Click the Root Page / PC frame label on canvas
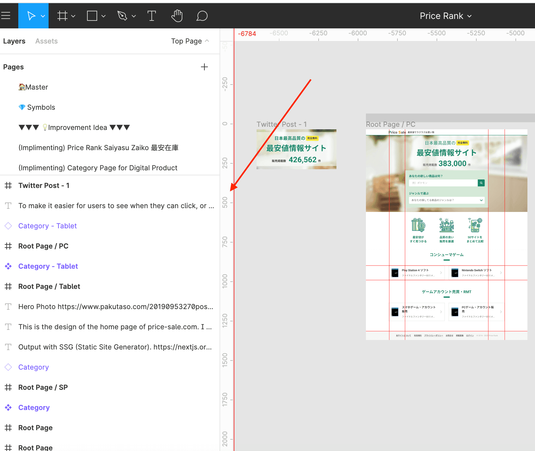Image resolution: width=535 pixels, height=451 pixels. pyautogui.click(x=391, y=124)
